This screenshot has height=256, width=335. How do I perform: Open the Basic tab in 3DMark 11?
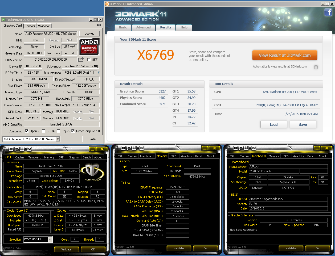123,27
